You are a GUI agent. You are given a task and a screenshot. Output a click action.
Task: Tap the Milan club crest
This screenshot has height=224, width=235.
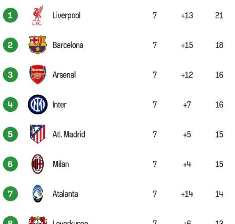click(x=37, y=164)
